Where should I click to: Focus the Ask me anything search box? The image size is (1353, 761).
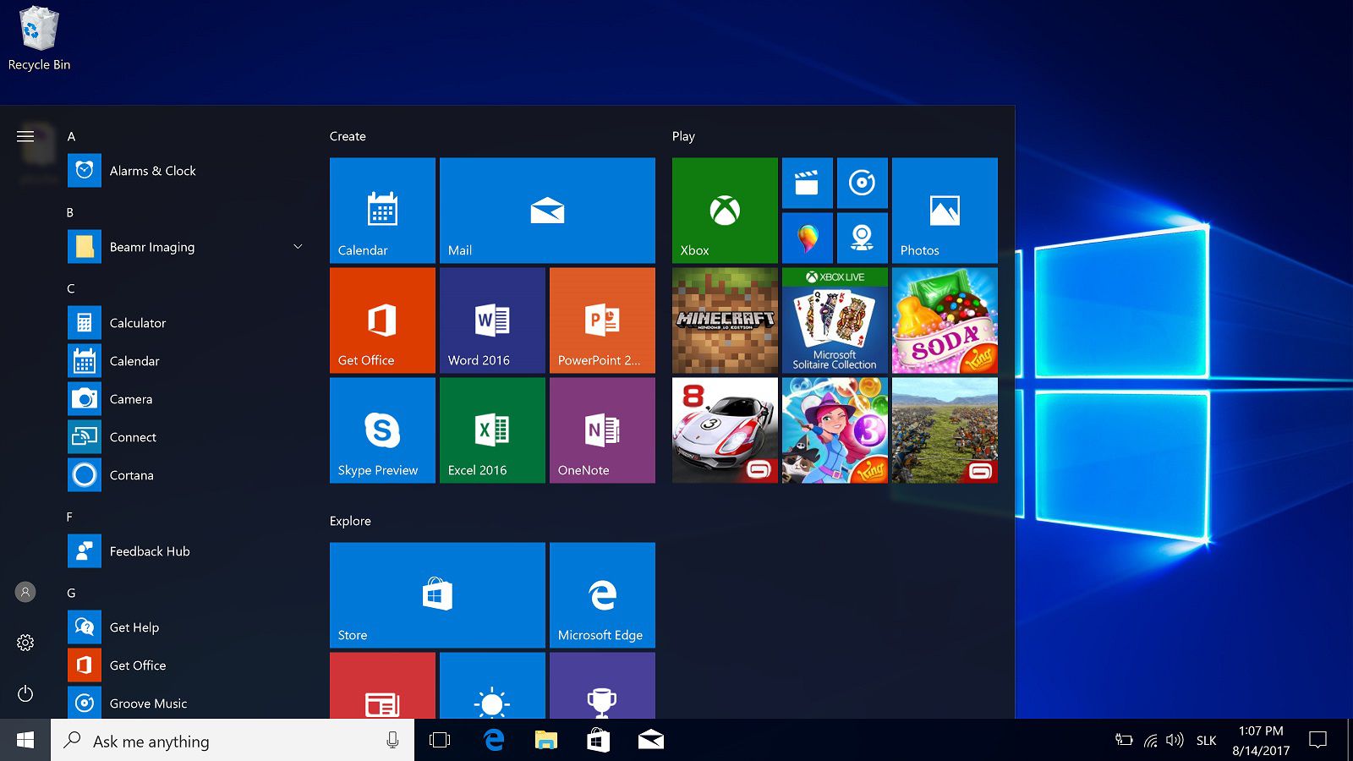pyautogui.click(x=233, y=741)
